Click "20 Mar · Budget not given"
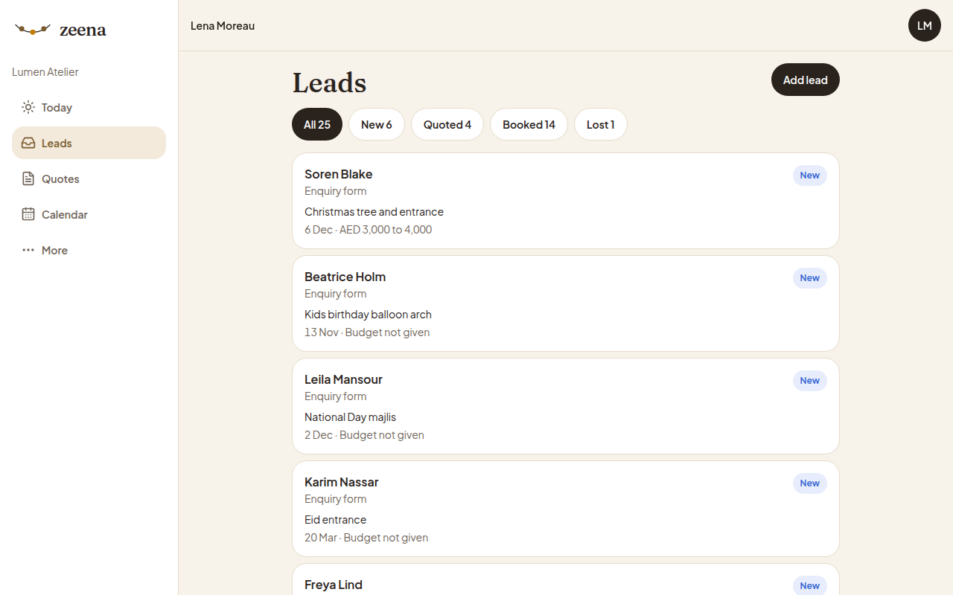953x595 pixels. click(x=366, y=538)
